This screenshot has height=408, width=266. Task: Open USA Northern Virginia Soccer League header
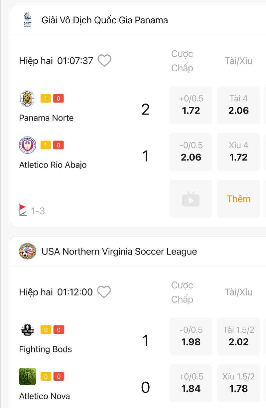[x=119, y=251]
